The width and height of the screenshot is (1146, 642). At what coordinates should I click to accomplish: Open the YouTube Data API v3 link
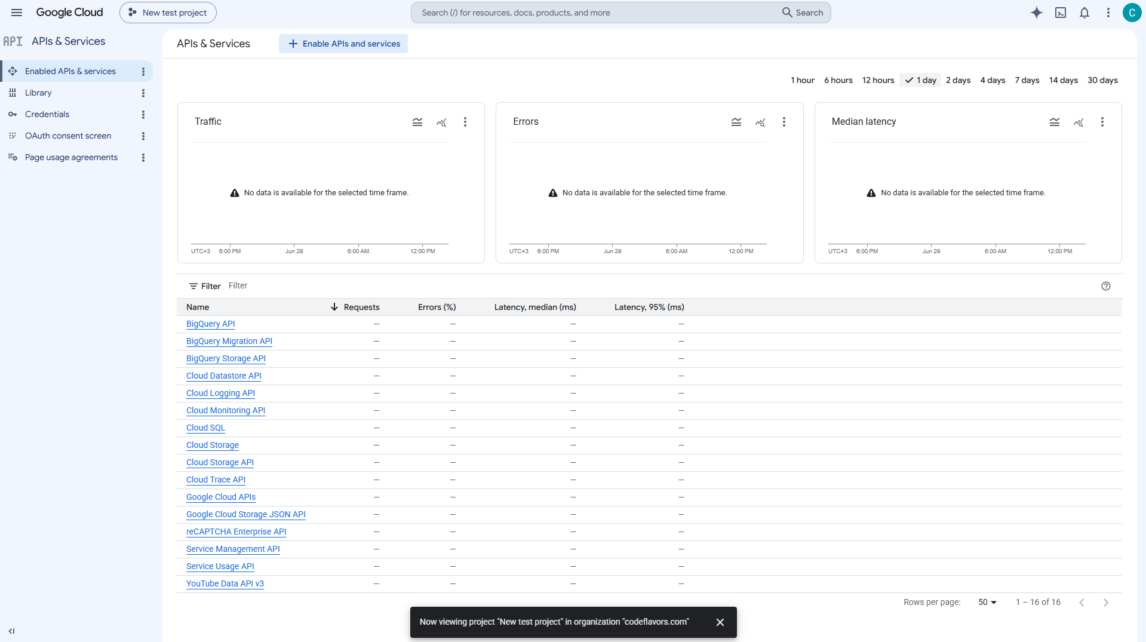[x=225, y=583]
